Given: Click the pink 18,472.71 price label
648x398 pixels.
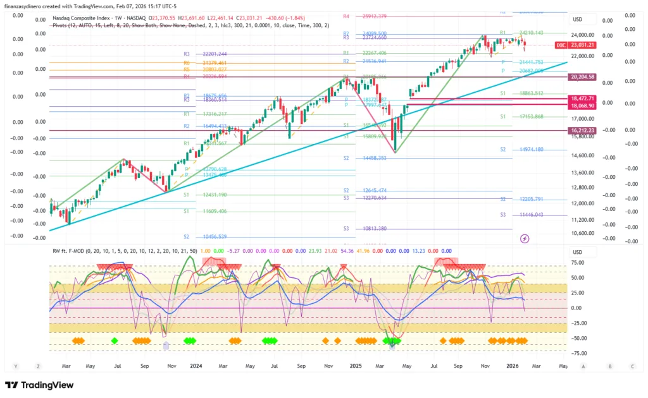Looking at the screenshot, I should pyautogui.click(x=582, y=99).
